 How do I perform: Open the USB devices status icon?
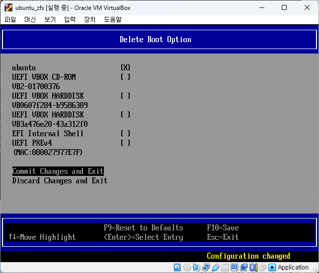[215, 268]
